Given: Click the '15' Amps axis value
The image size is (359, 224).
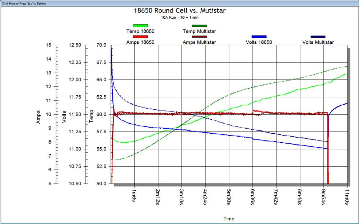Looking at the screenshot, I should (48, 45).
